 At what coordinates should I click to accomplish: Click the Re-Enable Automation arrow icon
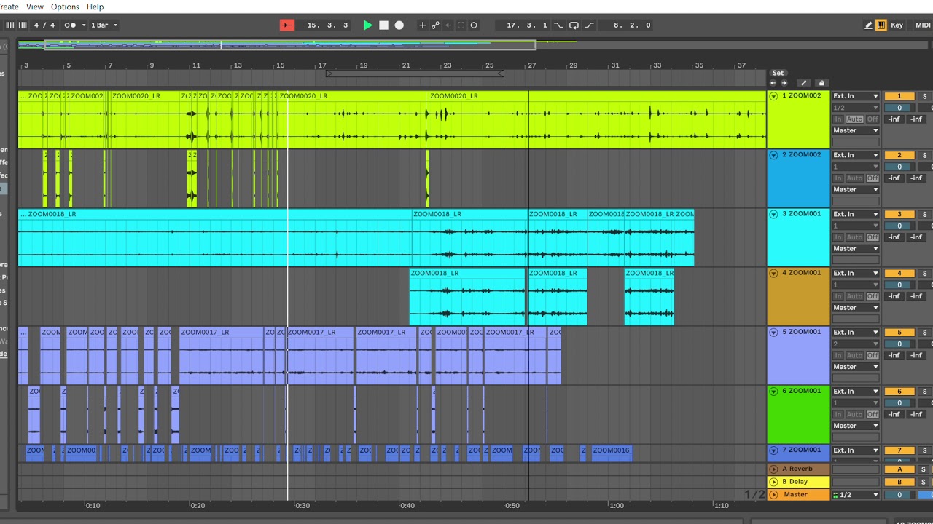coord(448,25)
